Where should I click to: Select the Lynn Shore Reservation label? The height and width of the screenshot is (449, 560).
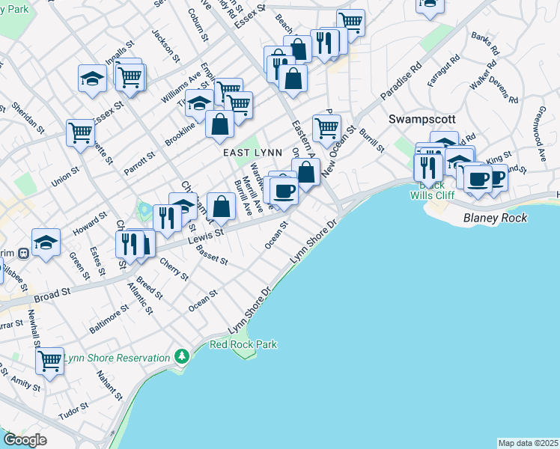(117, 358)
